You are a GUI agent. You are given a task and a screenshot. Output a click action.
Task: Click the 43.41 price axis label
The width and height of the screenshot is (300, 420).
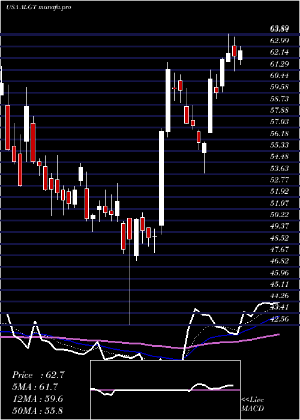(x=280, y=307)
